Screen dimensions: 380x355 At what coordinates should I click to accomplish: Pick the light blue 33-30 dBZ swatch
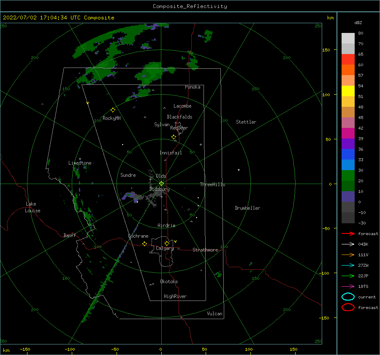tap(348, 165)
